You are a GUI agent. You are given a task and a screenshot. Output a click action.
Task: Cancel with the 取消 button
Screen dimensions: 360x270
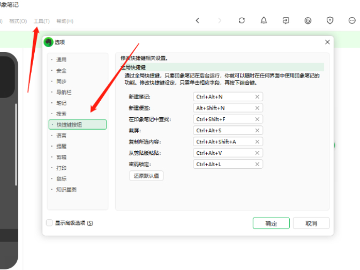coord(311,223)
